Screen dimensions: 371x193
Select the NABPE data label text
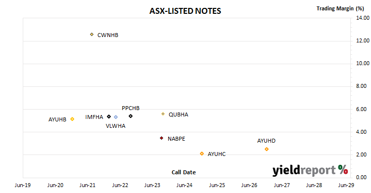(176, 139)
